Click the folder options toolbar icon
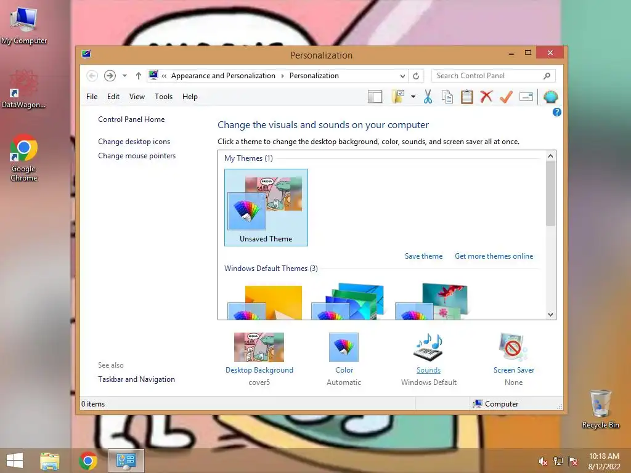 398,97
